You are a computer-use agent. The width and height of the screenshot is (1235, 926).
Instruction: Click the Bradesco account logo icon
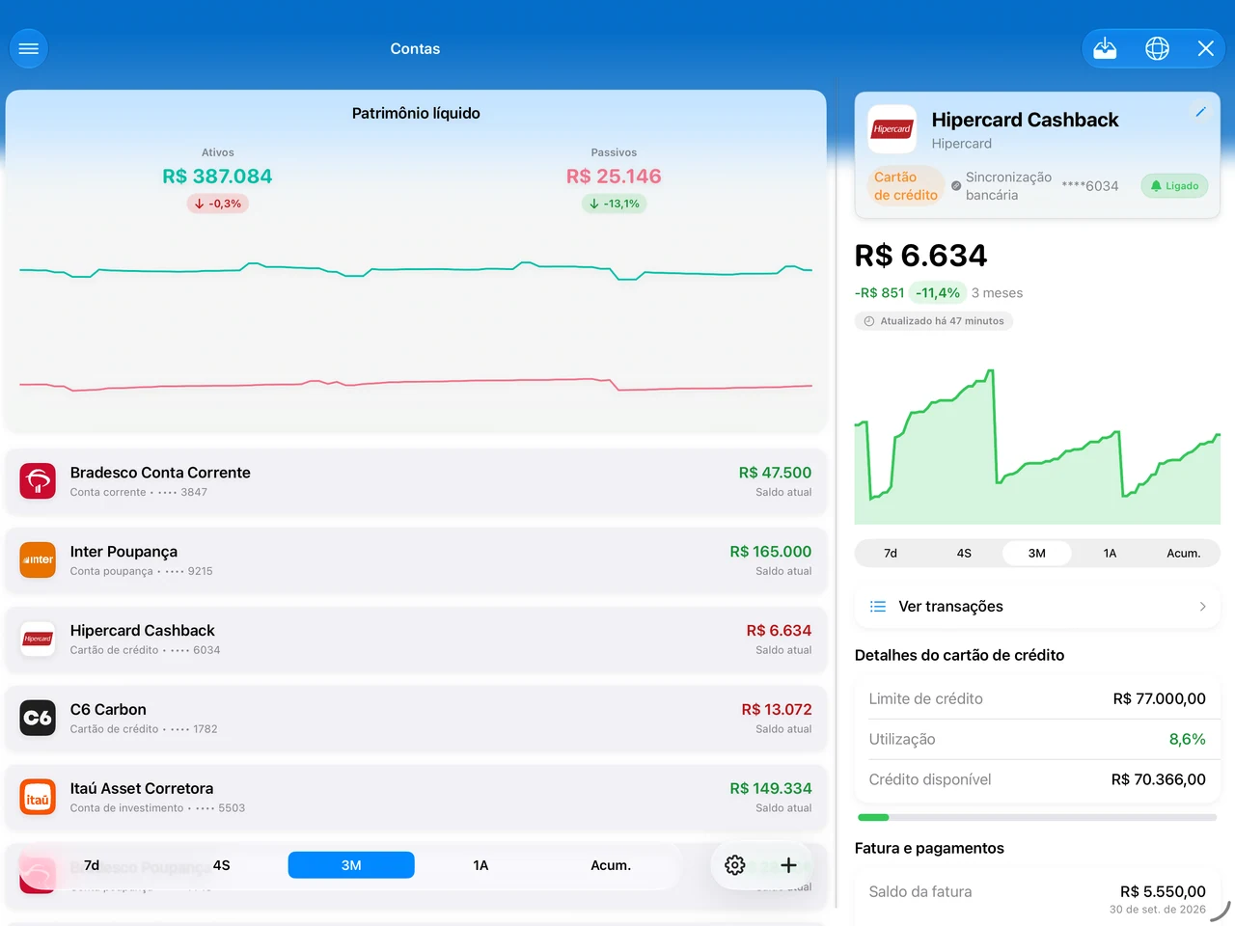point(38,480)
